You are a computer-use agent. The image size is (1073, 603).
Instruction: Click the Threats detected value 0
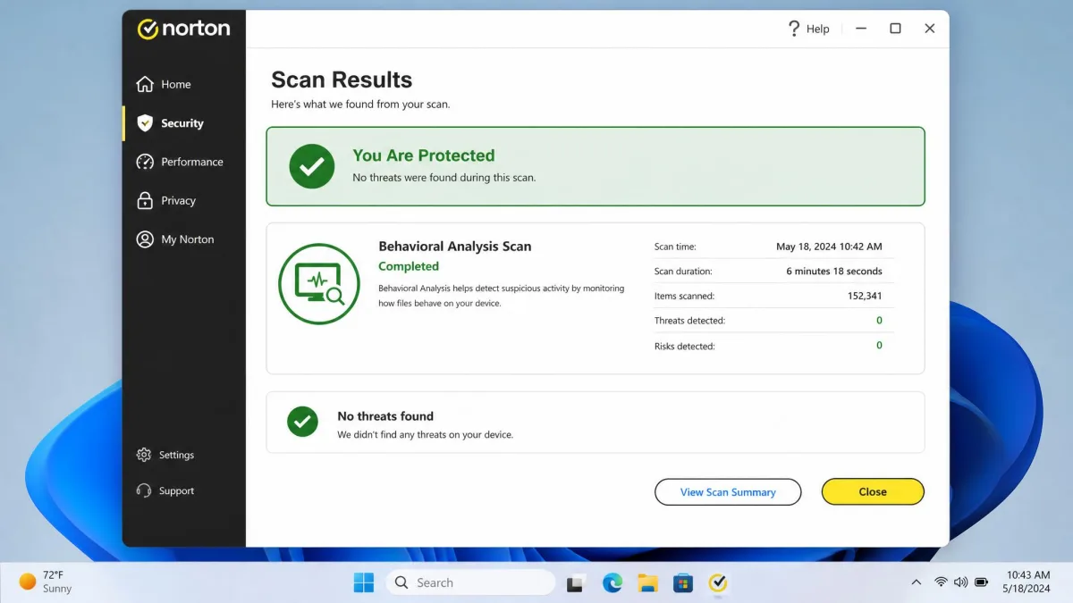879,320
